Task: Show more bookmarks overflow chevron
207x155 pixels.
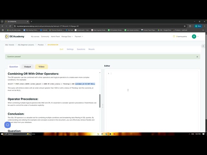Action: [x=203, y=30]
